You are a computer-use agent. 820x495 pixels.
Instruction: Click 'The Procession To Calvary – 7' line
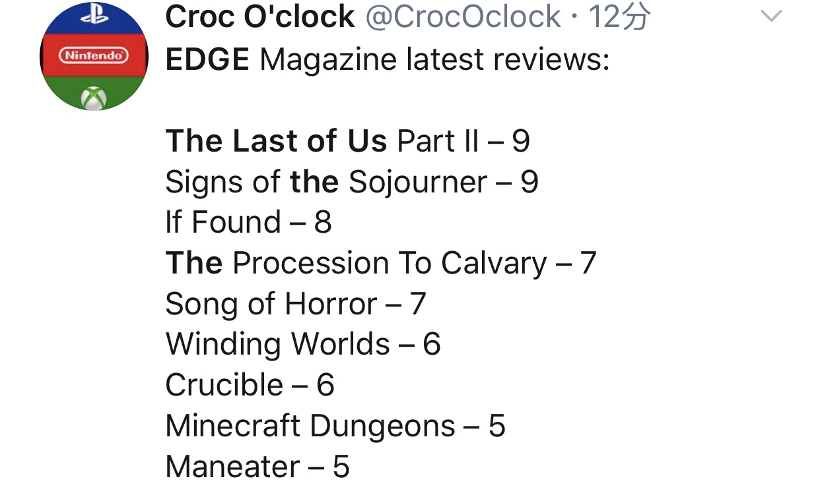[x=380, y=263]
